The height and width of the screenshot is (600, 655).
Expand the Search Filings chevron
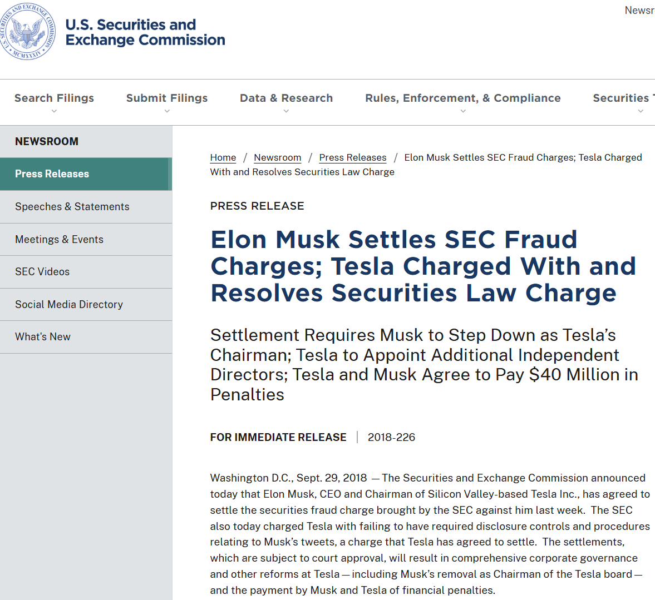pos(54,111)
